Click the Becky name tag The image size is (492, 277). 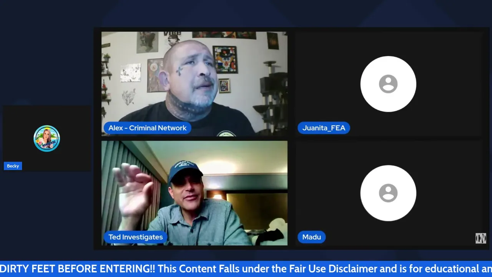[x=13, y=166]
